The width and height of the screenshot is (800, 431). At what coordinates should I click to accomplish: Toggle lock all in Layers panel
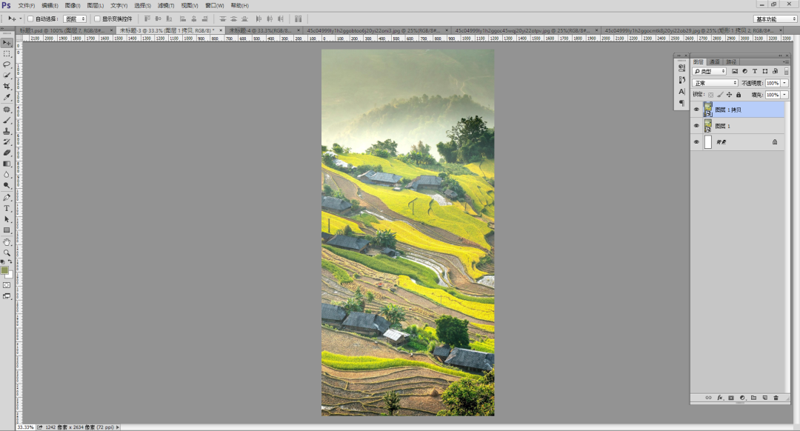(739, 95)
